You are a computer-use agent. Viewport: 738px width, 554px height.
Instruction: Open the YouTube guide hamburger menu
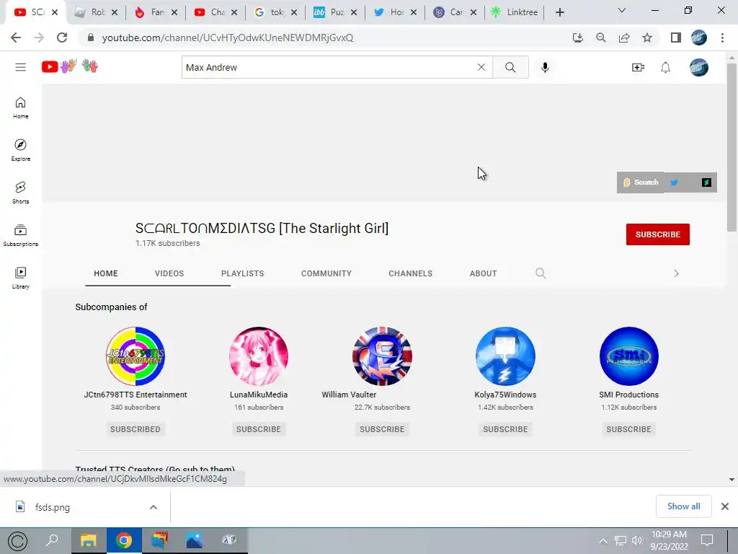point(20,67)
